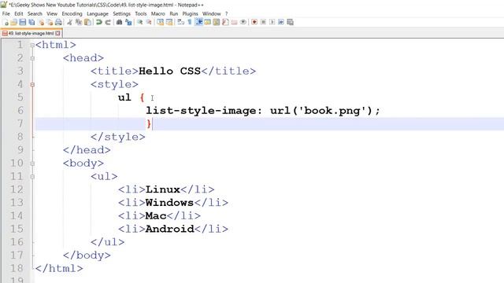Open the ? help menu

(x=226, y=14)
